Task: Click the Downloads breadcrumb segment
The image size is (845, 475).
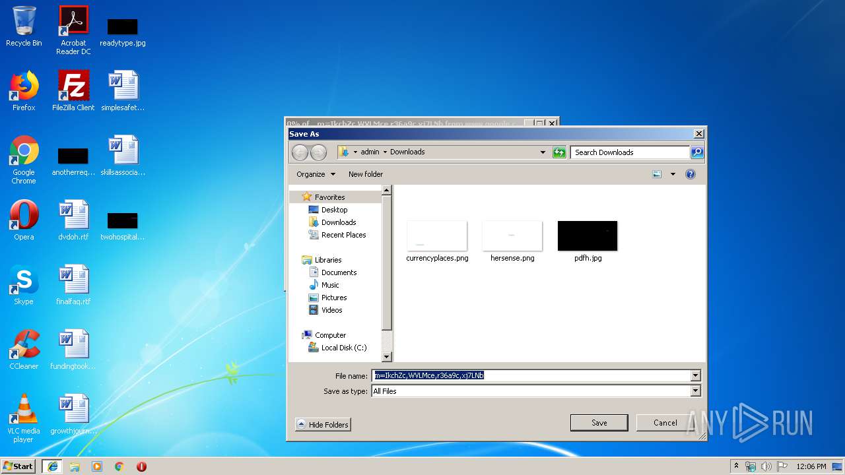Action: pos(407,152)
